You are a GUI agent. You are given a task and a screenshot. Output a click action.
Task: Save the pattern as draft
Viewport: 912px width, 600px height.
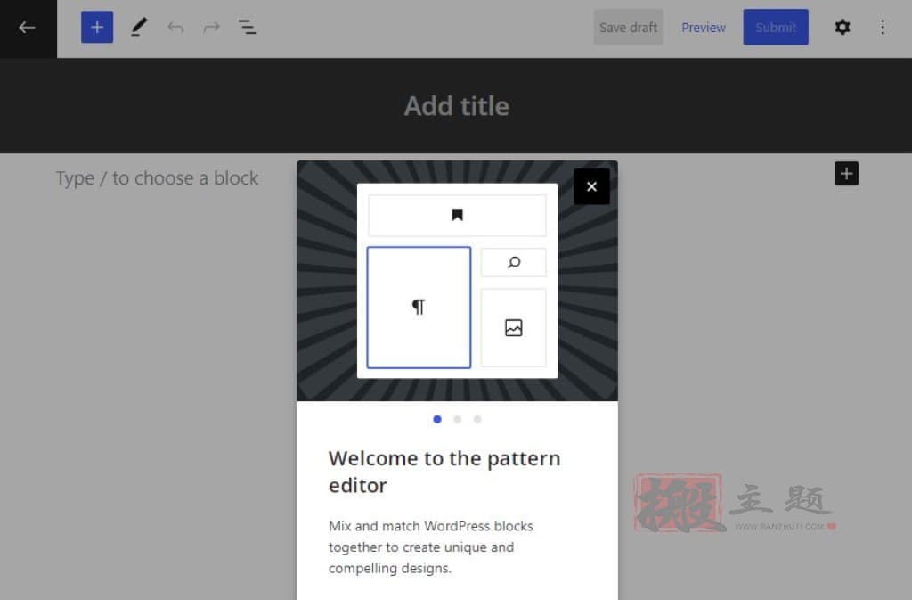click(628, 28)
